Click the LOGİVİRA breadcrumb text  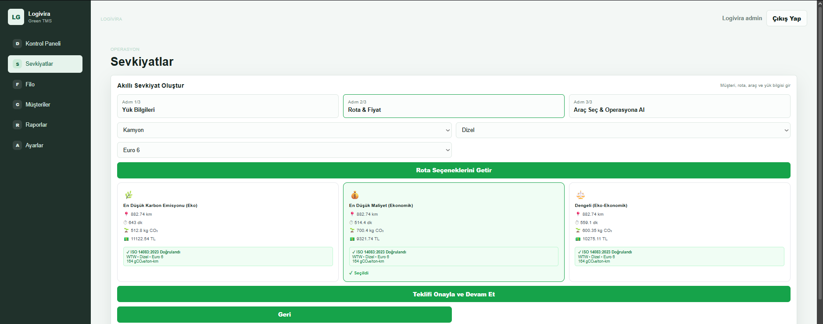111,19
